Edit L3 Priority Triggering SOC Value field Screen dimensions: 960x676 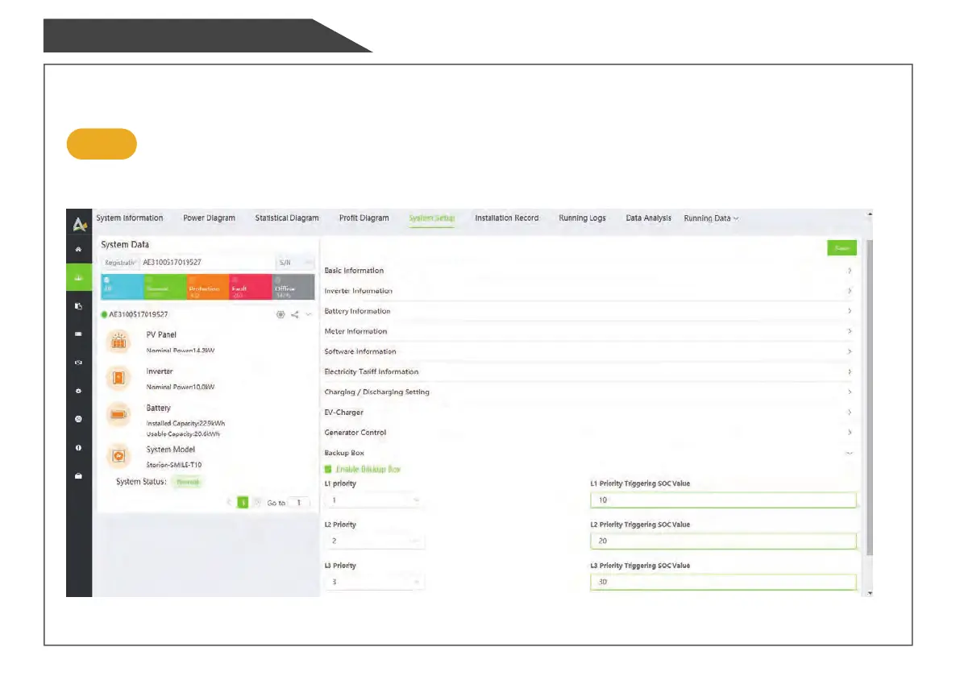point(723,582)
